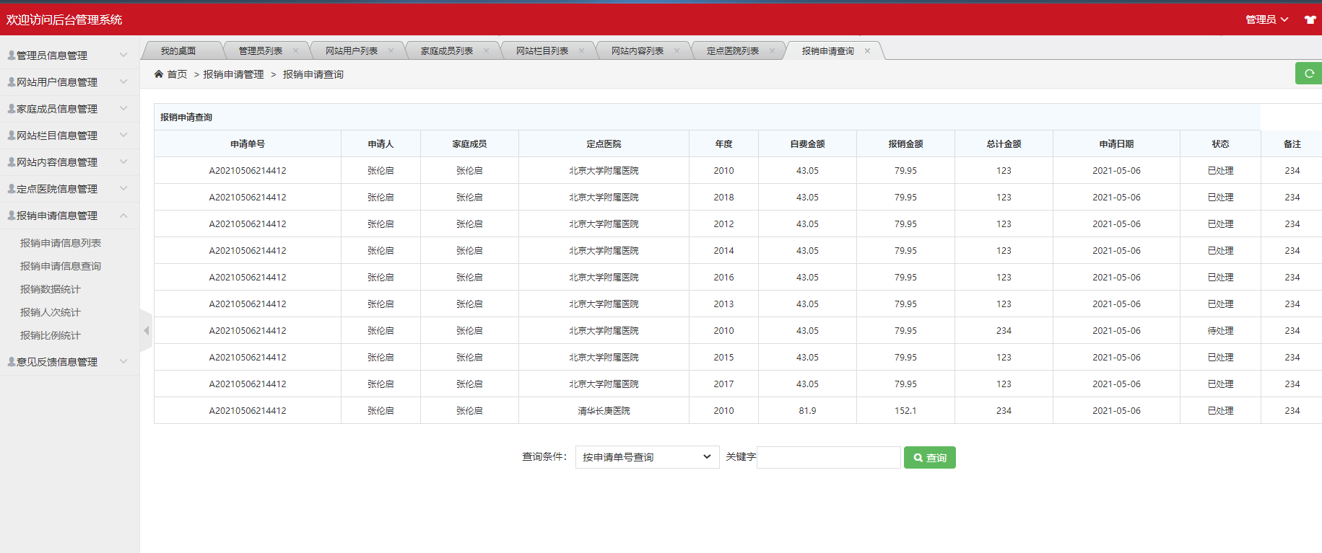Click user icon beside 定点医院信息管理
Screen dimensions: 1322x553
click(12, 188)
